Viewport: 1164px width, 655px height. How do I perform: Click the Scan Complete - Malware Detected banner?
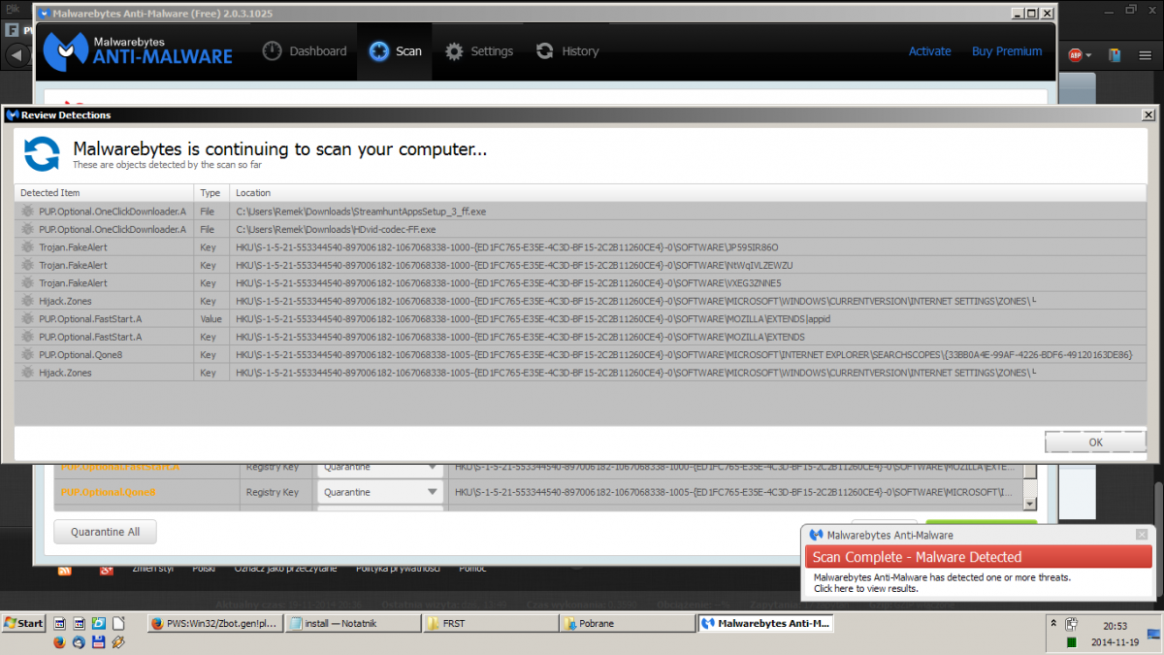click(x=979, y=557)
